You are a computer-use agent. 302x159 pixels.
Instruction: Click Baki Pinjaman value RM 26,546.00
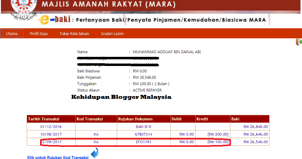point(144,78)
